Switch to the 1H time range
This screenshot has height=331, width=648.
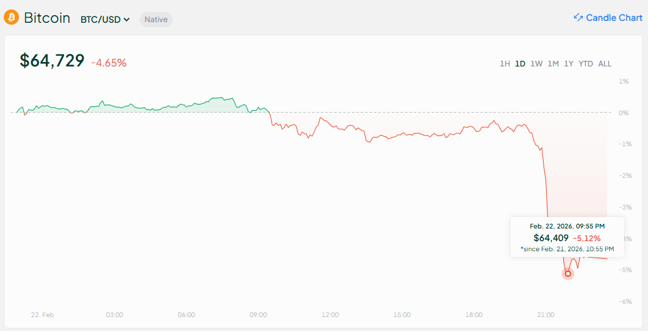tap(505, 63)
